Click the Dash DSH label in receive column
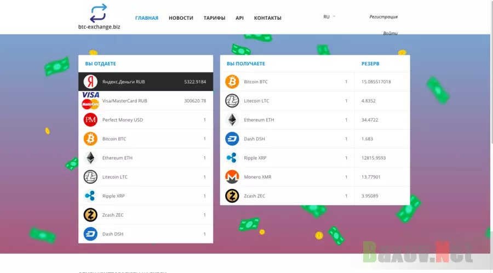493x273 pixels. (x=254, y=139)
